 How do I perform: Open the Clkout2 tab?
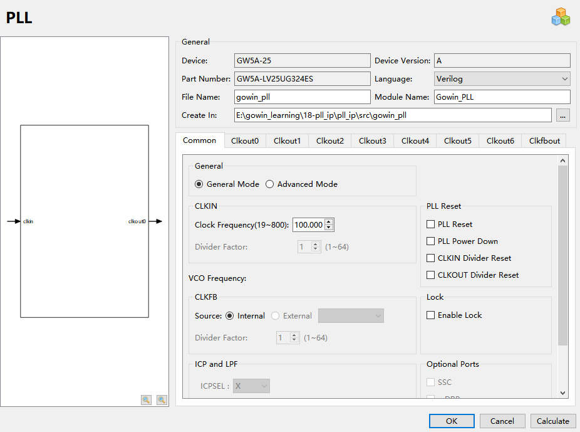330,140
